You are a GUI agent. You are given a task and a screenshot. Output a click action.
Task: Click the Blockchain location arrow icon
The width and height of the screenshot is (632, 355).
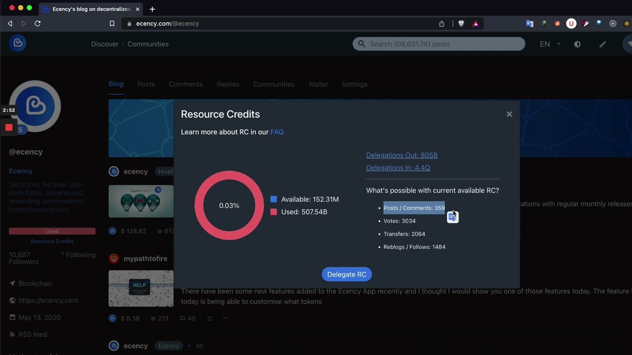[12, 284]
